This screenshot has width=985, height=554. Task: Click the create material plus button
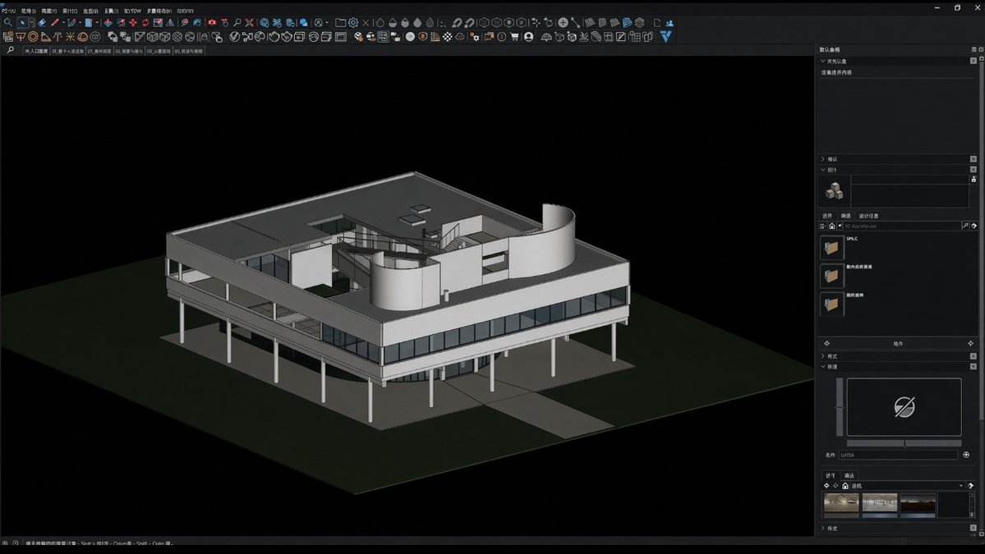click(966, 455)
